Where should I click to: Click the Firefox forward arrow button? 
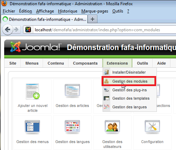(16, 30)
